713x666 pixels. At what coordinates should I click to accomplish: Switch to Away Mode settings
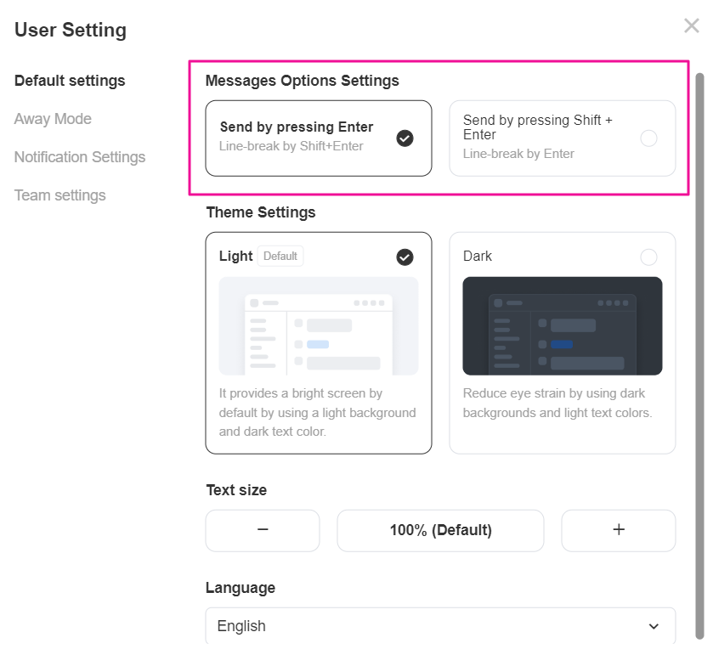53,119
